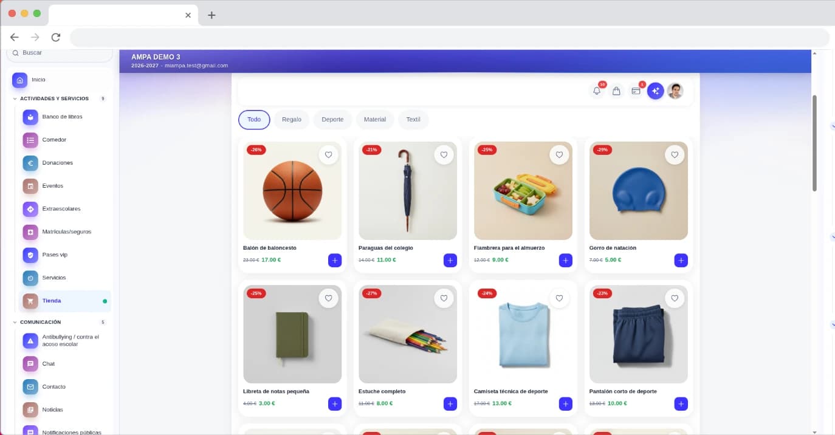Favorite the Pantalón corto heart
835x435 pixels.
pyautogui.click(x=675, y=298)
